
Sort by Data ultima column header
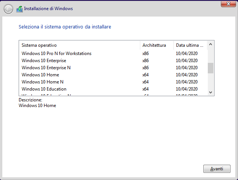(190, 45)
